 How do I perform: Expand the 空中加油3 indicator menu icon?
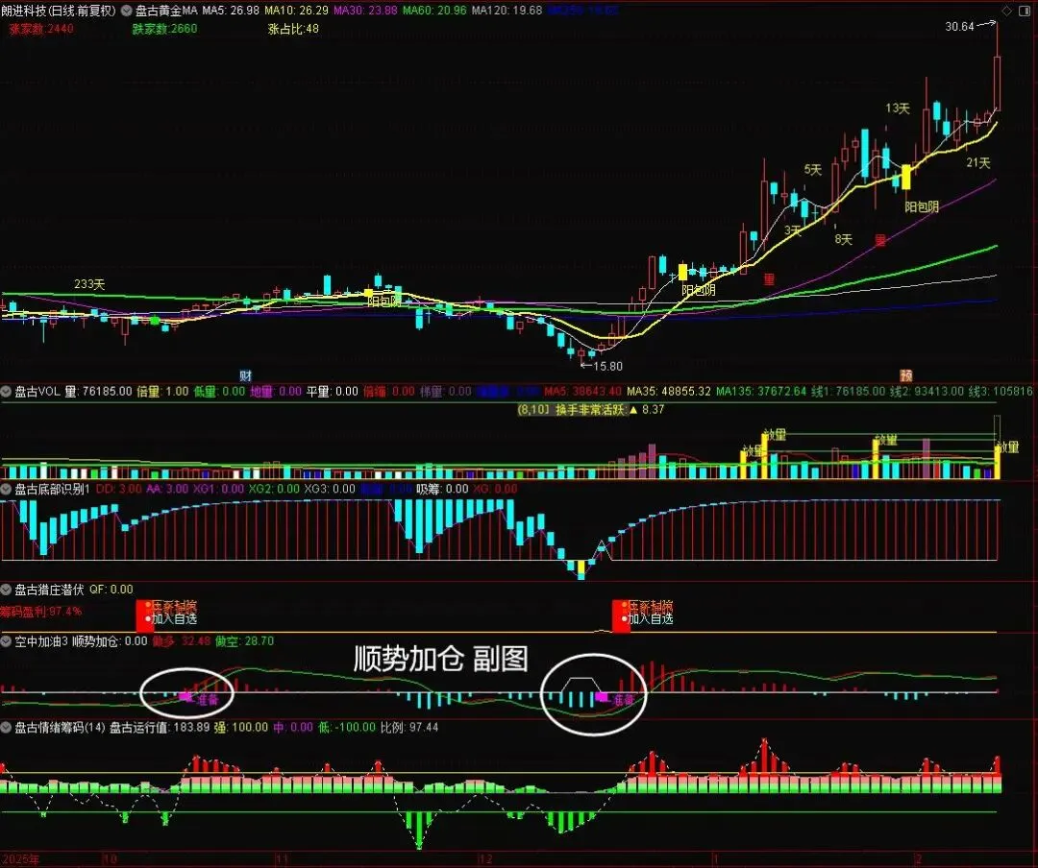(x=6, y=641)
